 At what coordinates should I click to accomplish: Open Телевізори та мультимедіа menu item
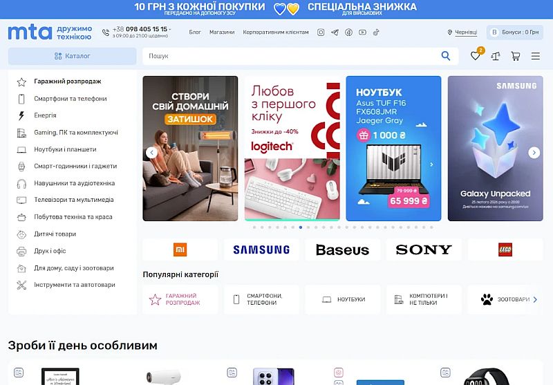point(74,200)
